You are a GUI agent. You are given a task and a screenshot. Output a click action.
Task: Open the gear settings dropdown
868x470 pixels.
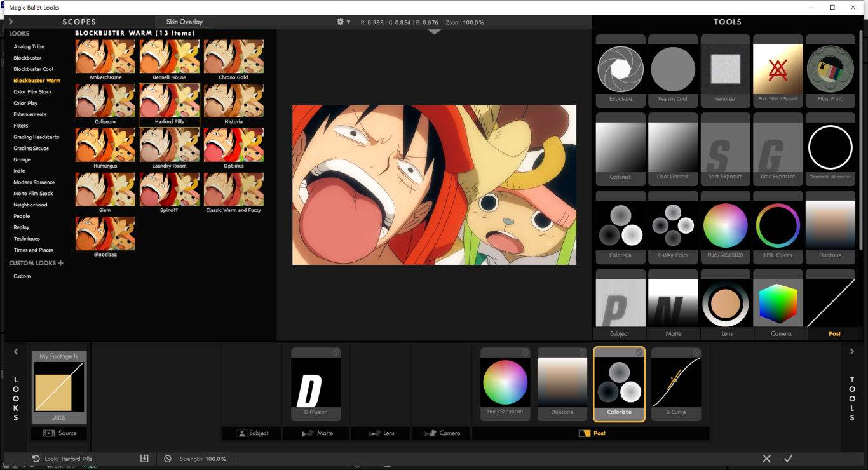343,22
